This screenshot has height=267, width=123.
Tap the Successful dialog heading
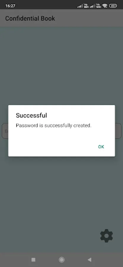[31, 115]
